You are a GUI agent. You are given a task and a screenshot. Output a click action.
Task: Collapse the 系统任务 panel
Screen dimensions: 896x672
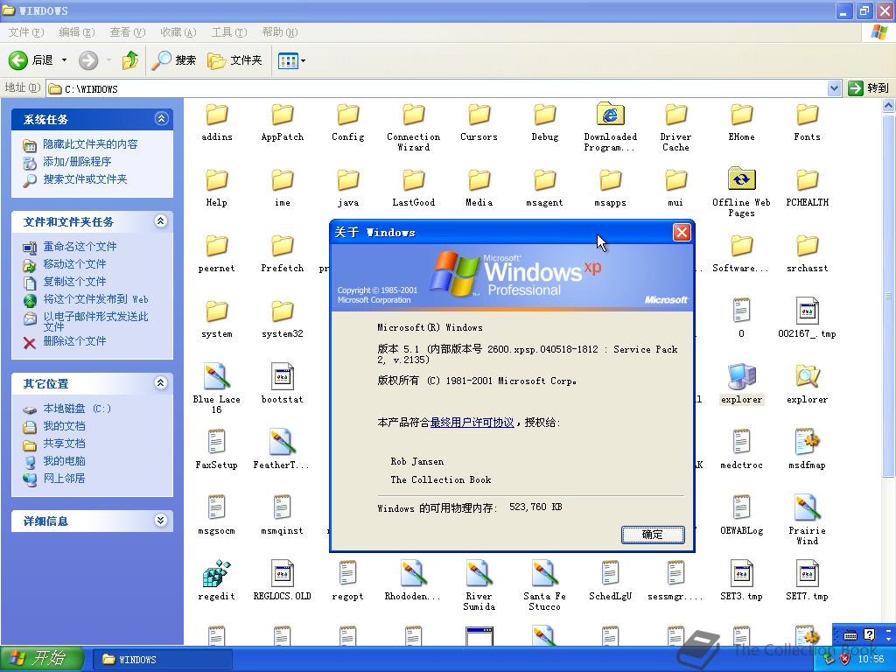[x=161, y=119]
